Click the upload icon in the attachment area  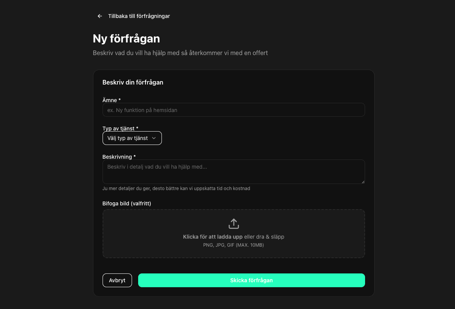tap(233, 223)
